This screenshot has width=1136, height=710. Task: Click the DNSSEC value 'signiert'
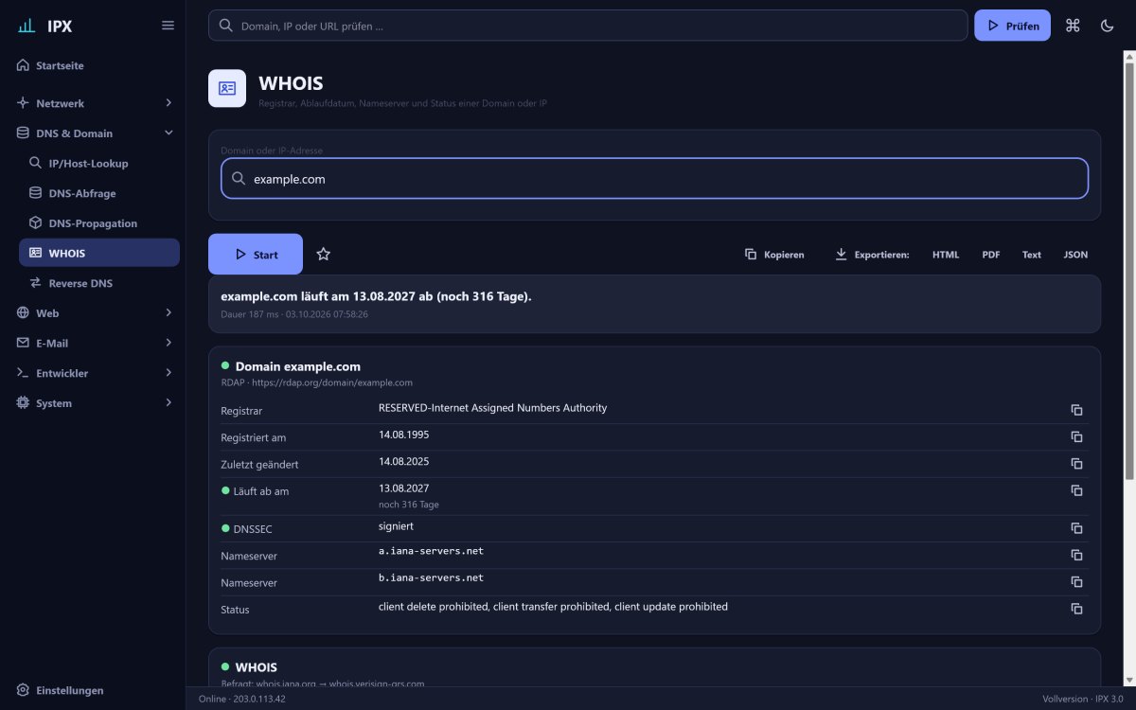tap(396, 526)
